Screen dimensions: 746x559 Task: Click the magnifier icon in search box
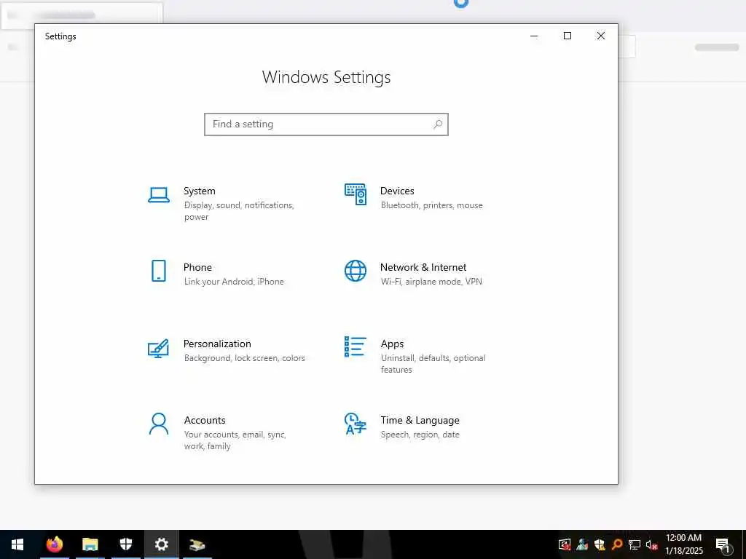tap(438, 124)
